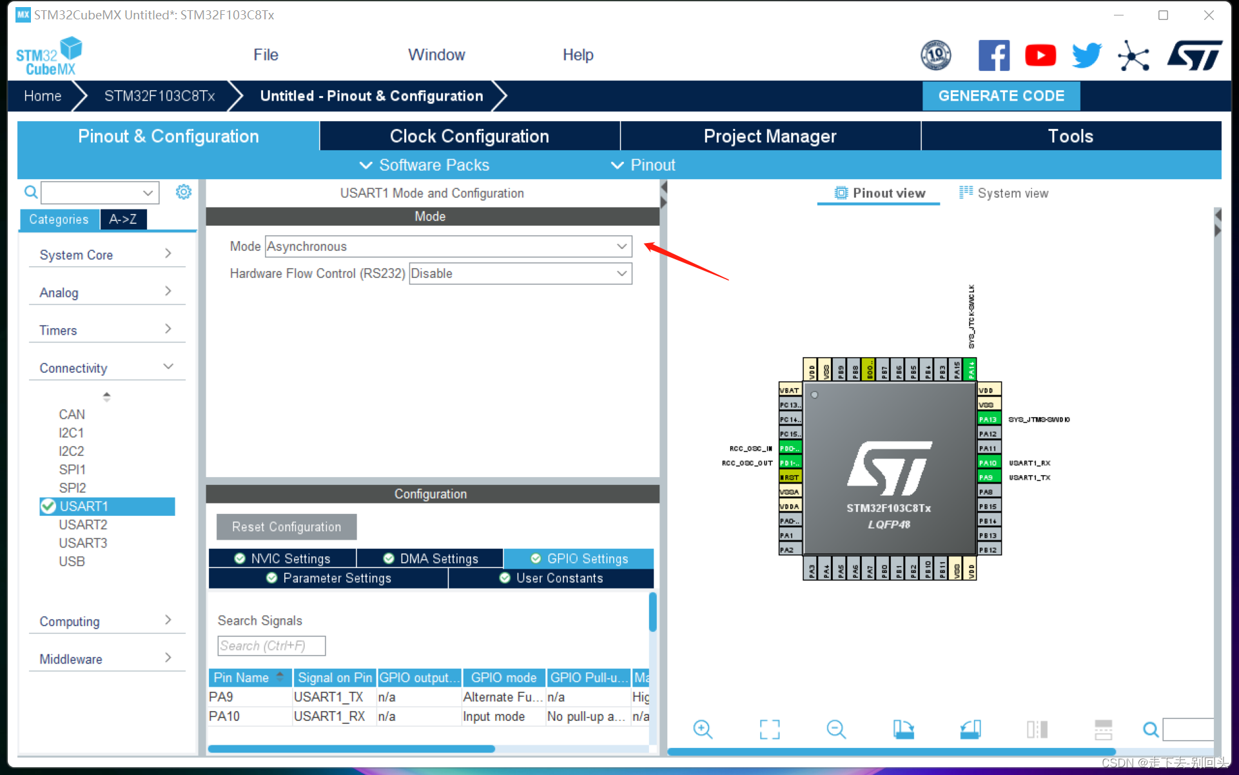Image resolution: width=1239 pixels, height=775 pixels.
Task: Switch to the A->Z sorting tab
Action: (x=123, y=219)
